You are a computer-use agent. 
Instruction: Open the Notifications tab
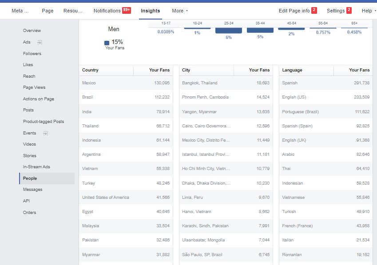pyautogui.click(x=107, y=11)
